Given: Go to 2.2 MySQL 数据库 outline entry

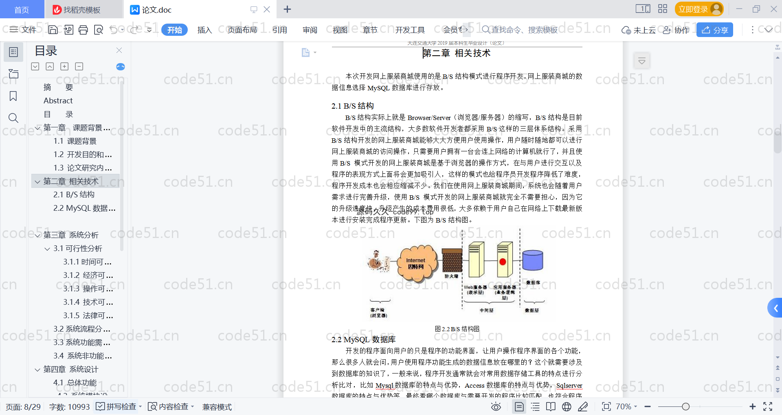Looking at the screenshot, I should (84, 208).
